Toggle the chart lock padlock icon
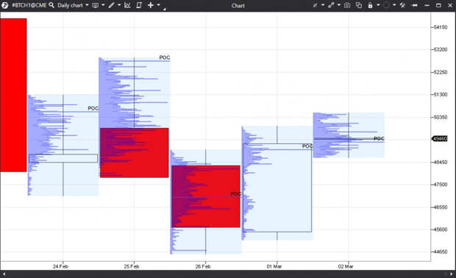456x278 pixels. [x=370, y=5]
